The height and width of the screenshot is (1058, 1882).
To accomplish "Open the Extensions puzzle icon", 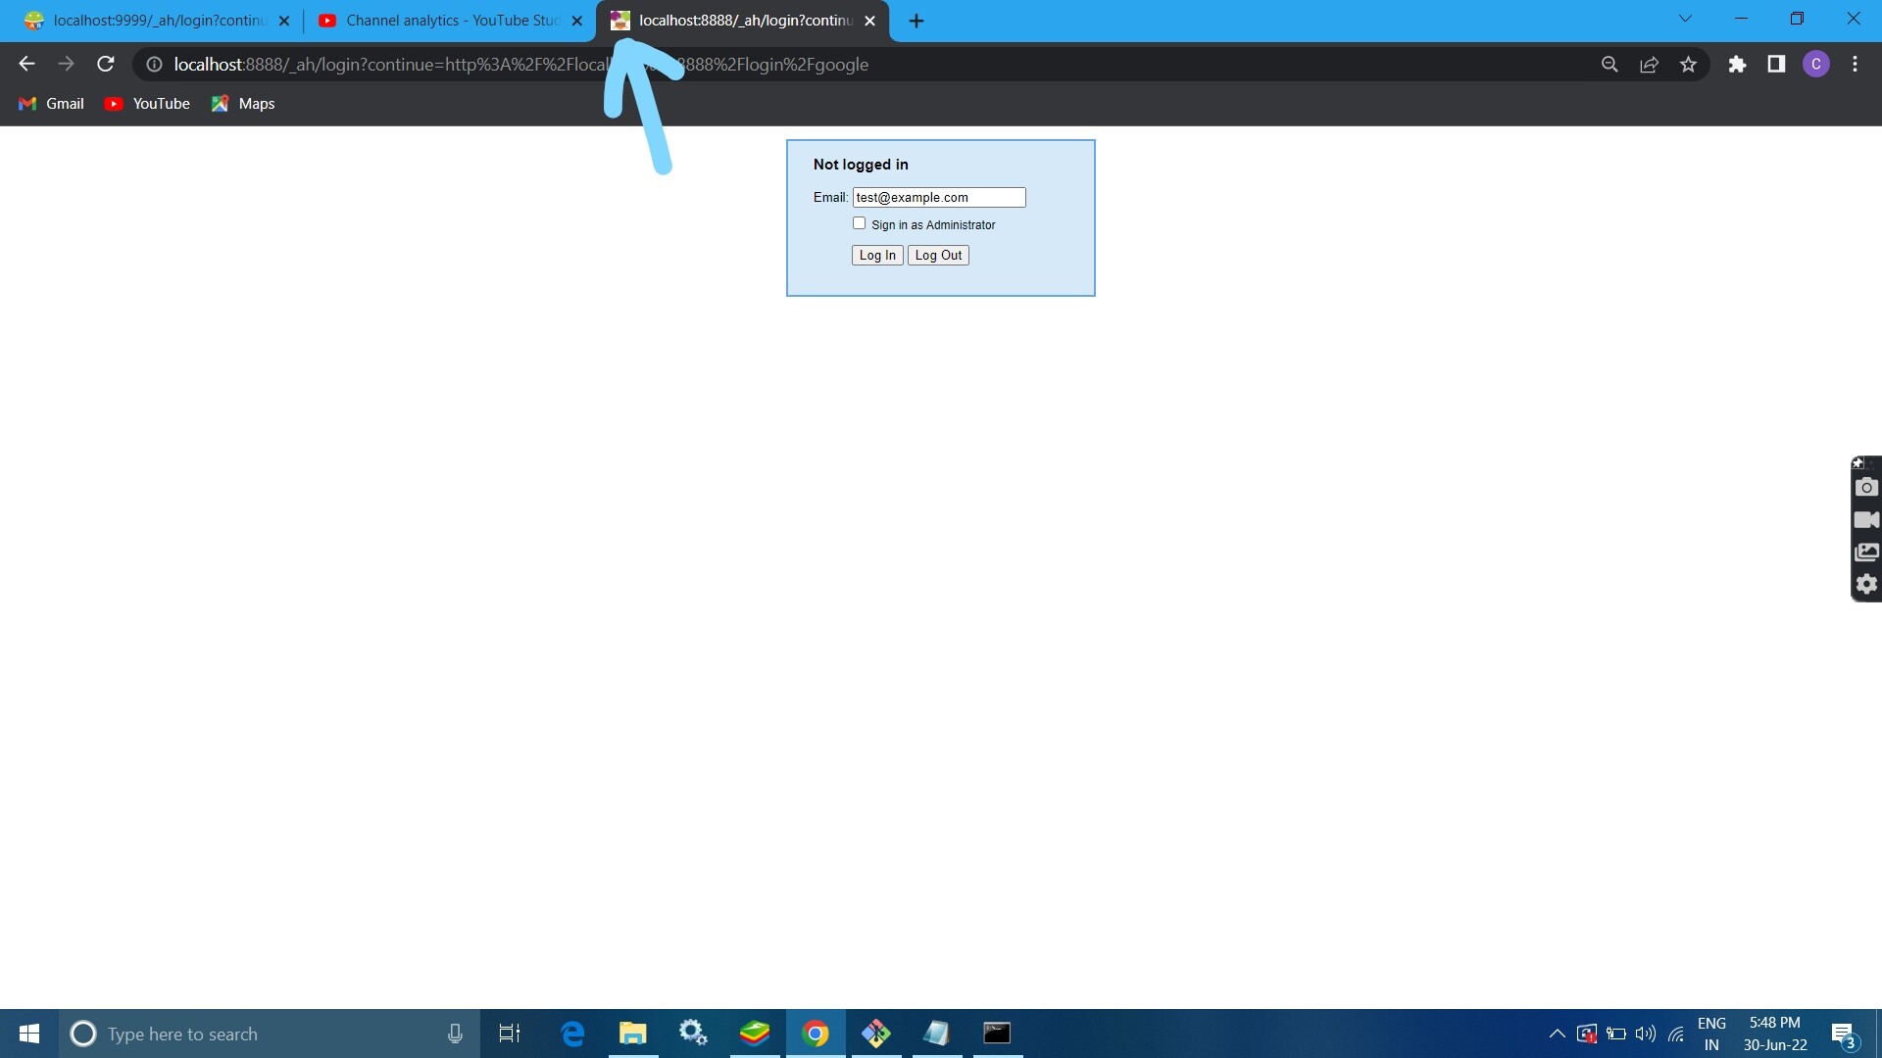I will click(1737, 65).
